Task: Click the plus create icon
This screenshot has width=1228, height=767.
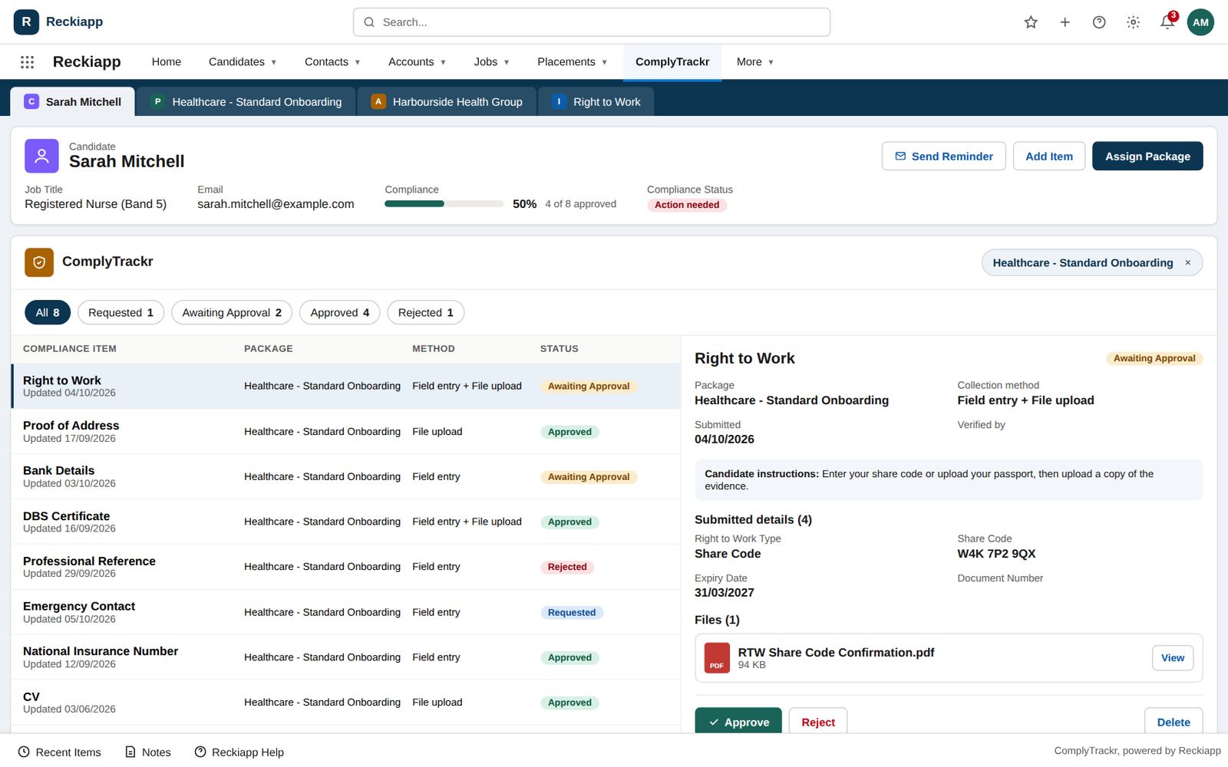Action: pos(1065,22)
